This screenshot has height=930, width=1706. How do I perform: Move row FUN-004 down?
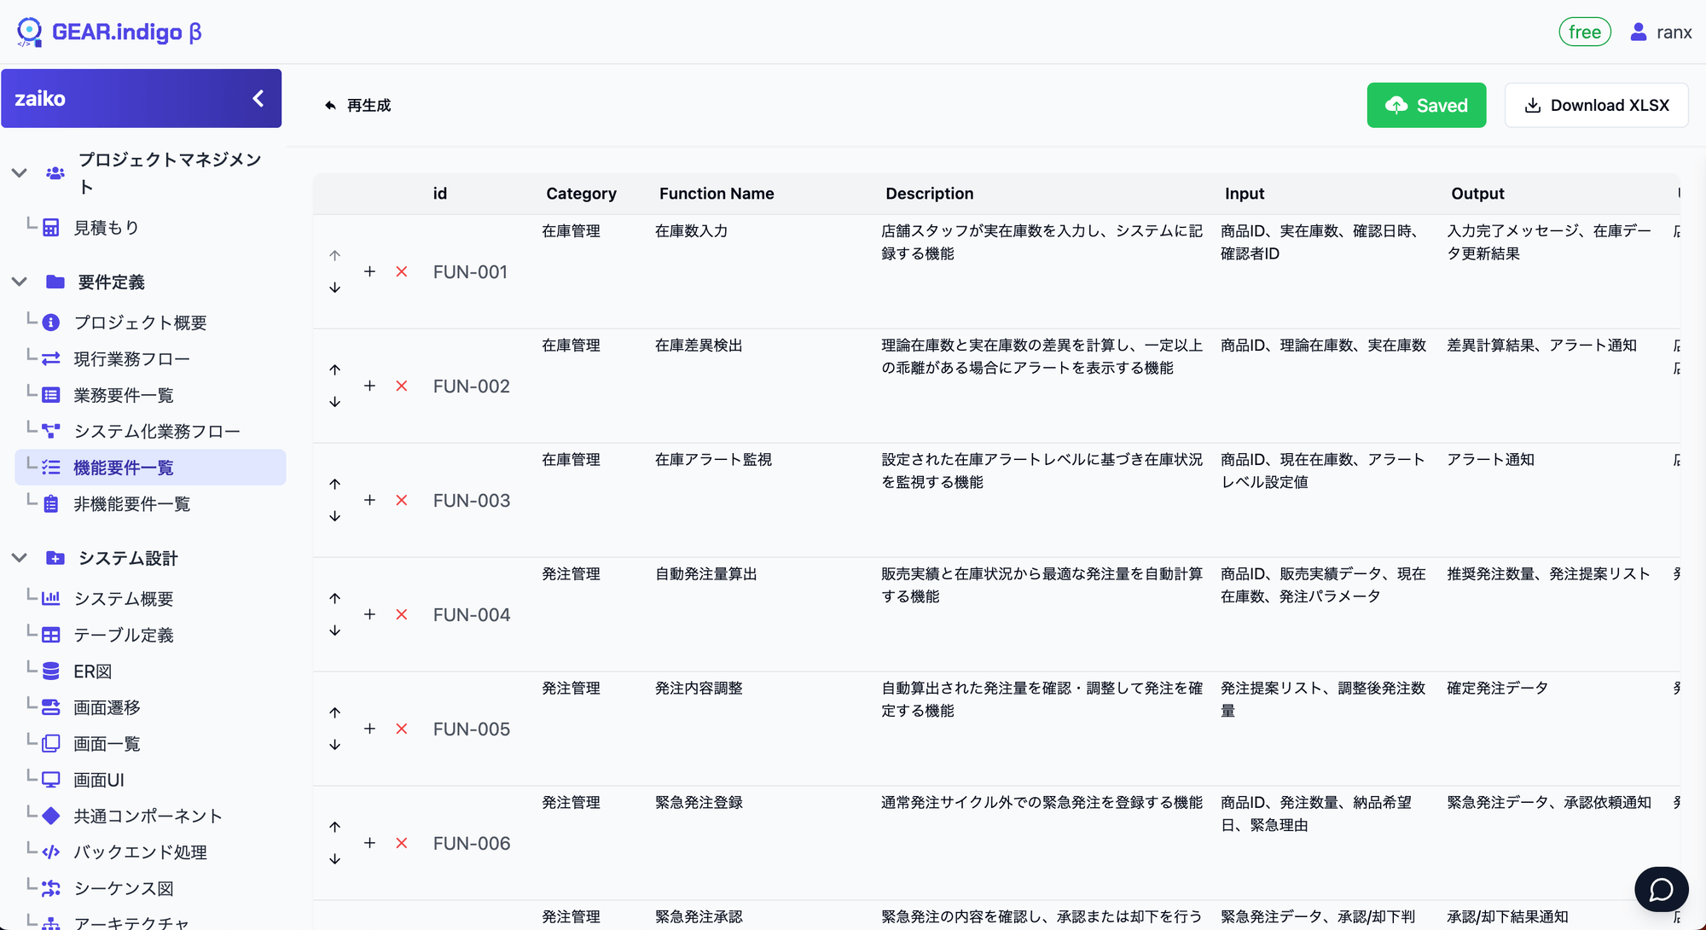[334, 631]
